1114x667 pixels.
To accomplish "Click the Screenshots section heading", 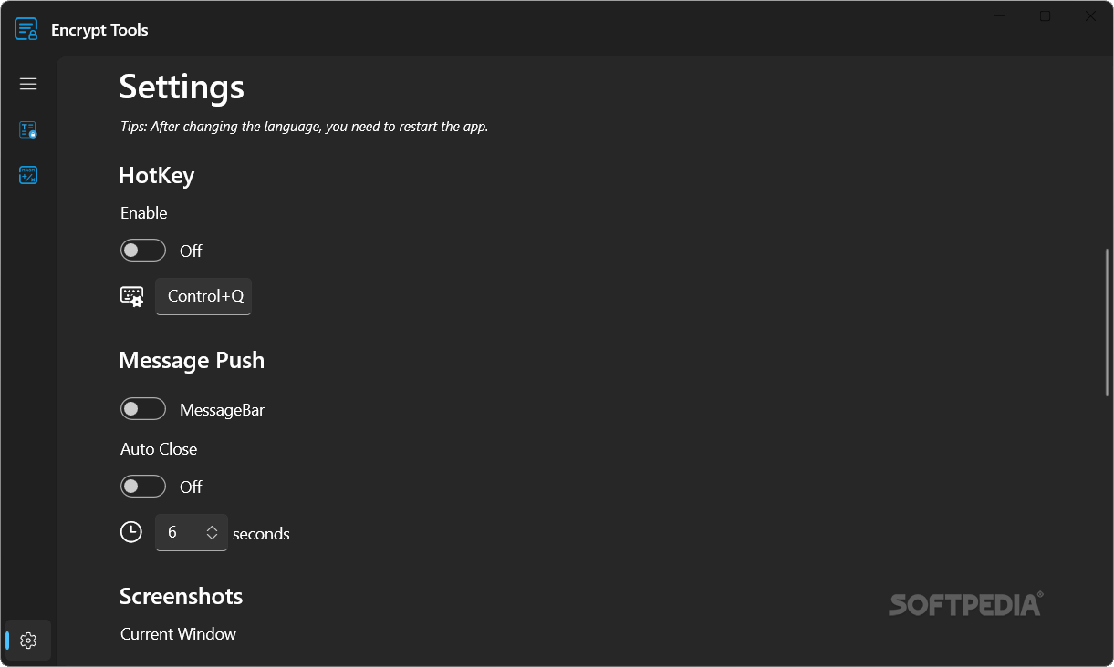I will (x=182, y=596).
